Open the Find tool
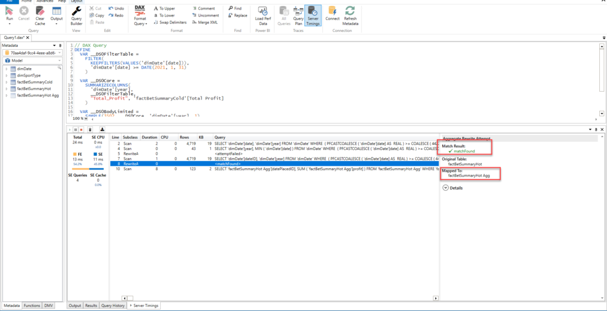607x311 pixels. point(235,8)
